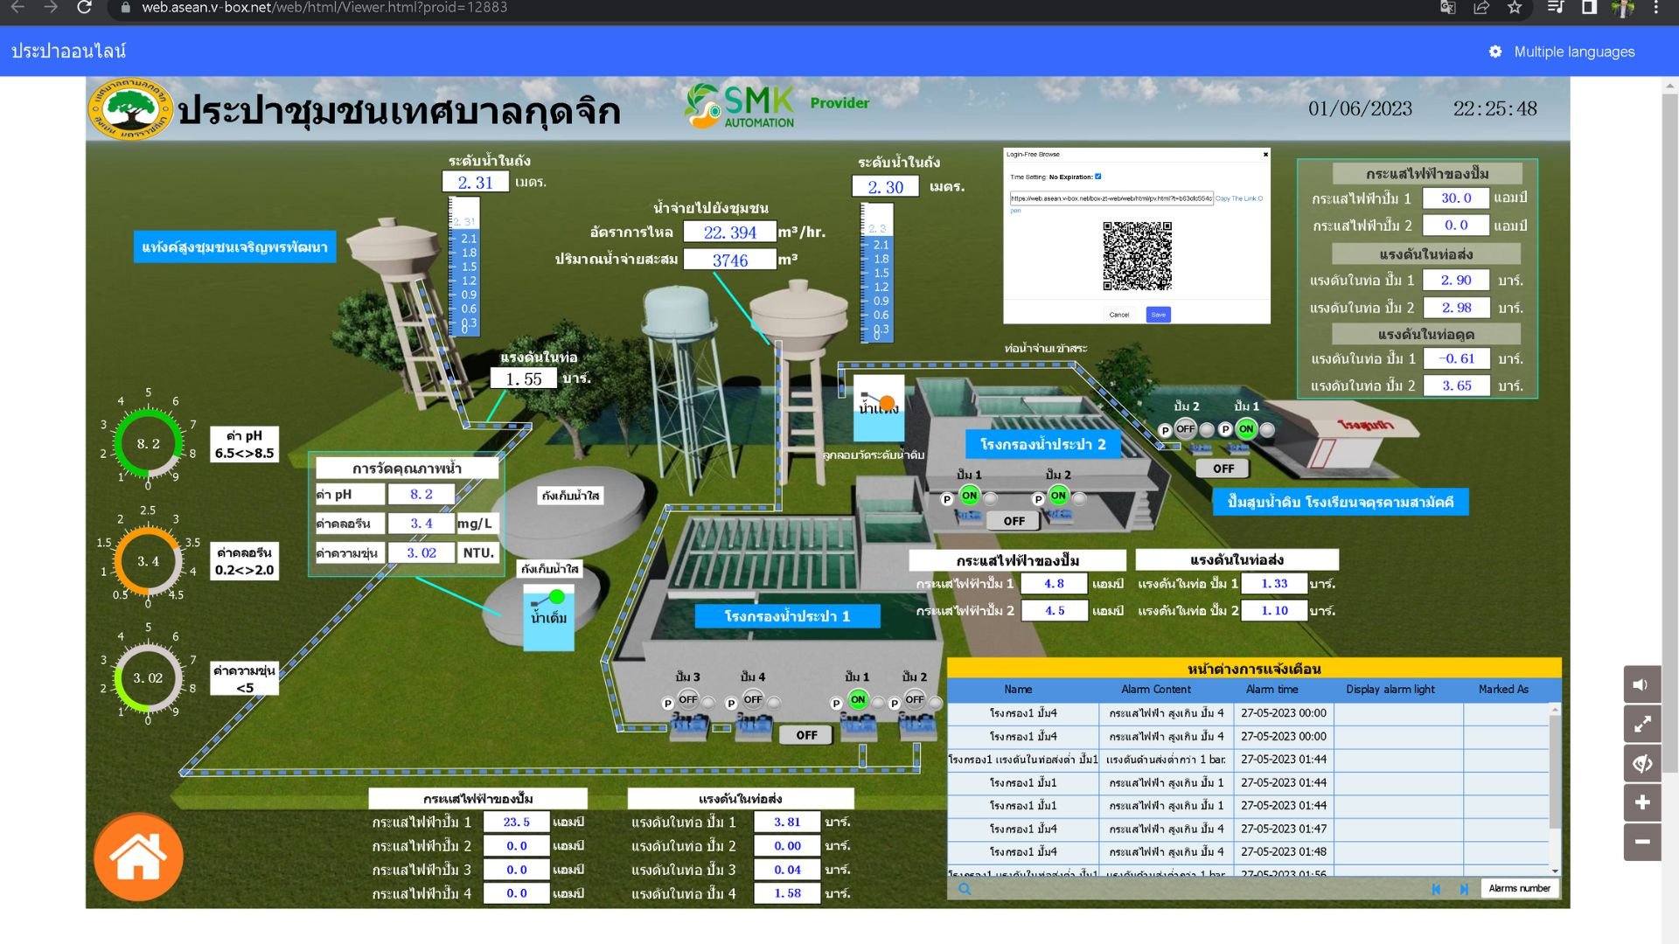Click the zoom out minus icon

click(x=1641, y=842)
